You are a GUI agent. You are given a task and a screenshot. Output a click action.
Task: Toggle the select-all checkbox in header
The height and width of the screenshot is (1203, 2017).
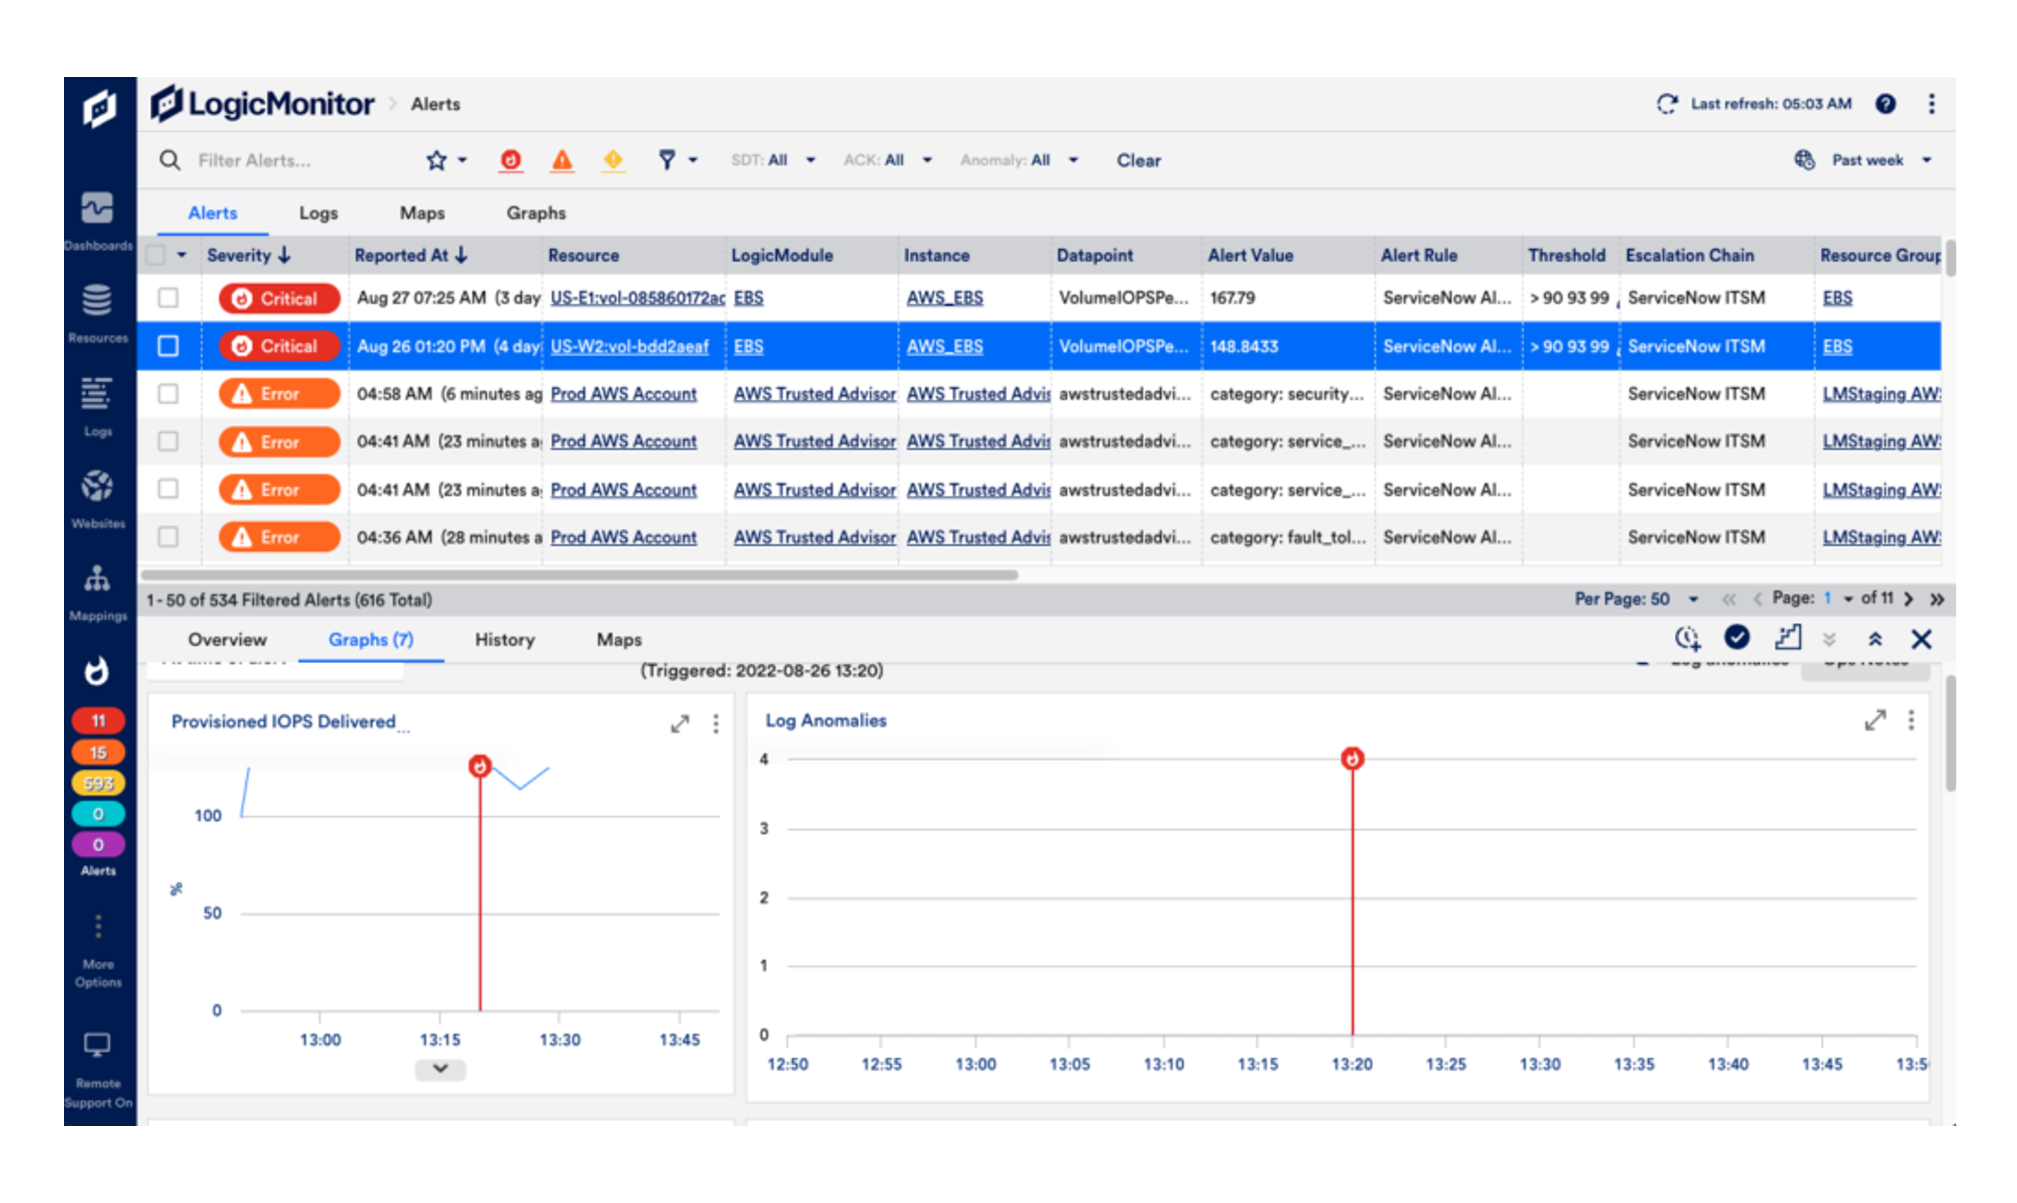156,255
